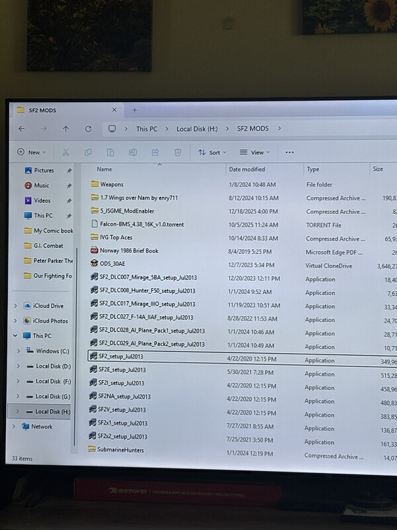397x530 pixels.
Task: Open the See more three-dots menu
Action: (290, 152)
